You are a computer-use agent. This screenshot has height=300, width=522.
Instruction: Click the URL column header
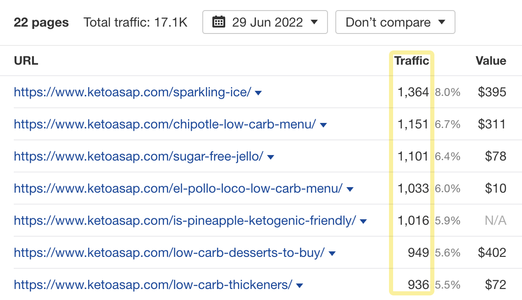click(26, 61)
